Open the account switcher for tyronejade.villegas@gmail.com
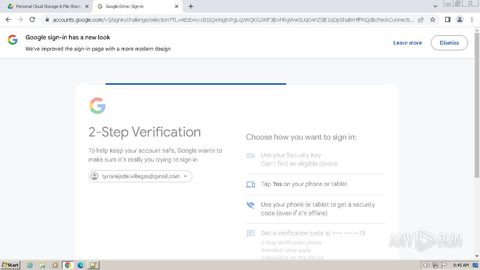The height and width of the screenshot is (270, 480). (x=140, y=176)
